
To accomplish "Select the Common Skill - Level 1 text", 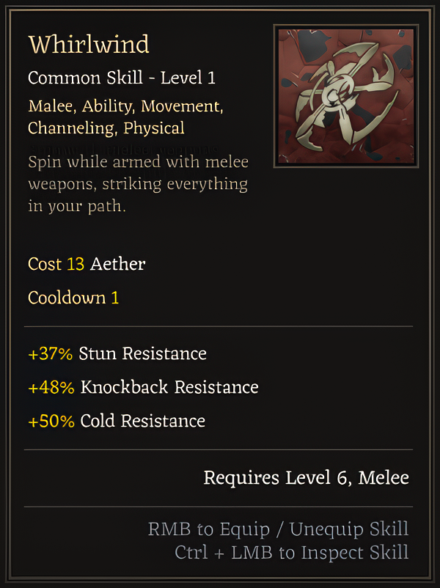I will 122,78.
